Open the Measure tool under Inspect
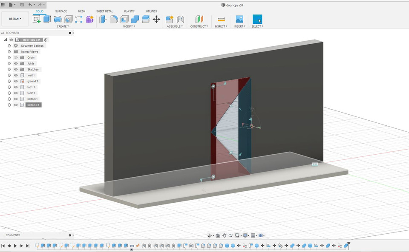Screen dimensions: 409x252 tap(220, 19)
